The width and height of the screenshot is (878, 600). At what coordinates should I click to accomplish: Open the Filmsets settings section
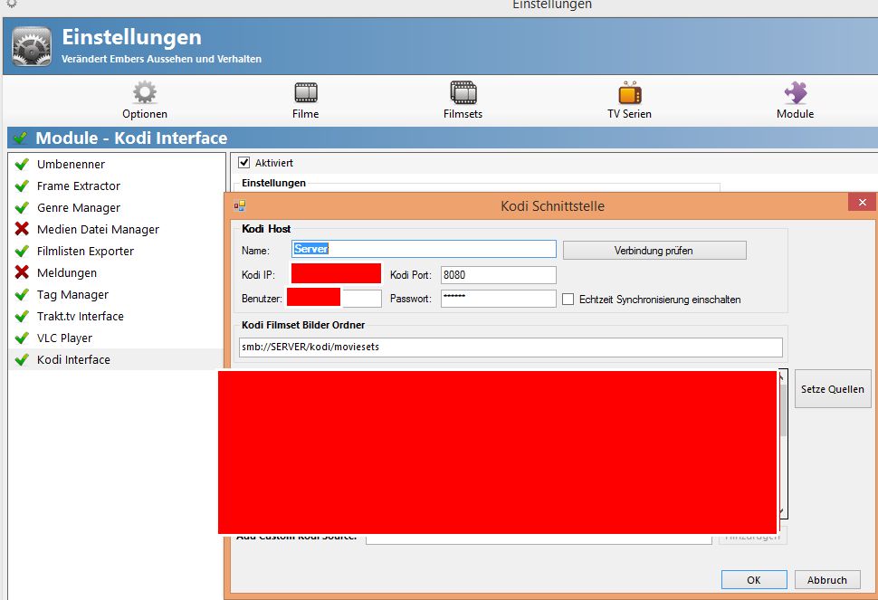[463, 100]
